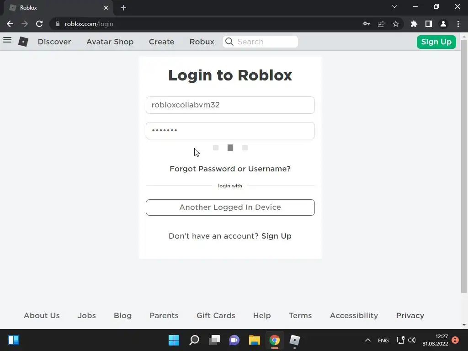Click the scrollbar down arrow
Viewport: 468px width, 351px height.
pos(464,325)
